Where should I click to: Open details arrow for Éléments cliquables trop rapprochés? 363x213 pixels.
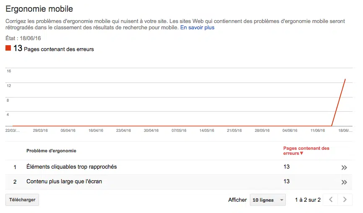344,167
